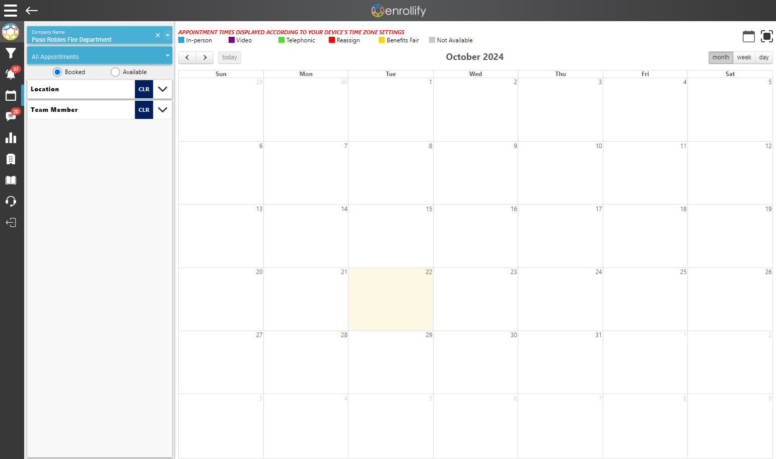Click the colorful company avatar icon in sidebar
The width and height of the screenshot is (776, 459).
coord(11,32)
